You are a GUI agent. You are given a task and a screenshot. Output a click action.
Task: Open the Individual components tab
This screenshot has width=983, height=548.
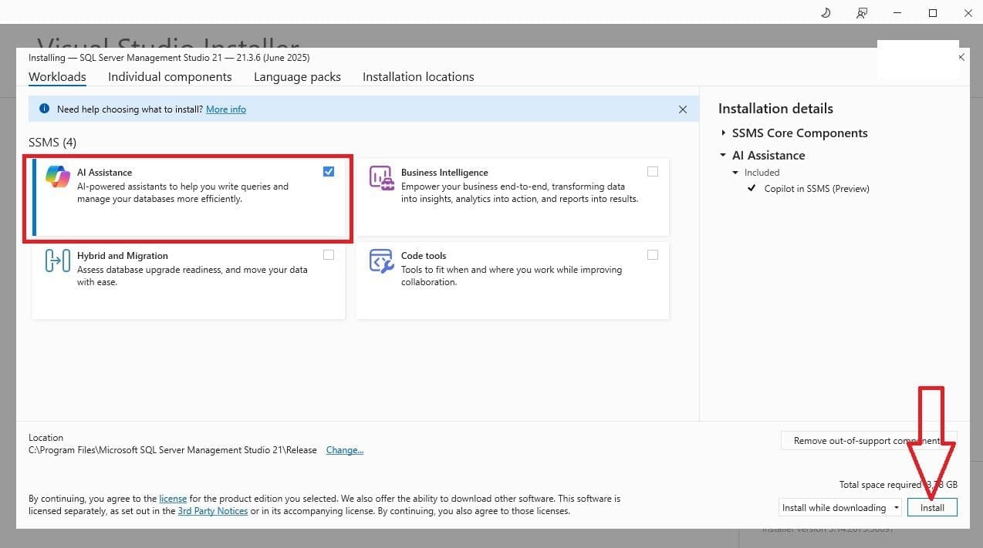point(170,77)
